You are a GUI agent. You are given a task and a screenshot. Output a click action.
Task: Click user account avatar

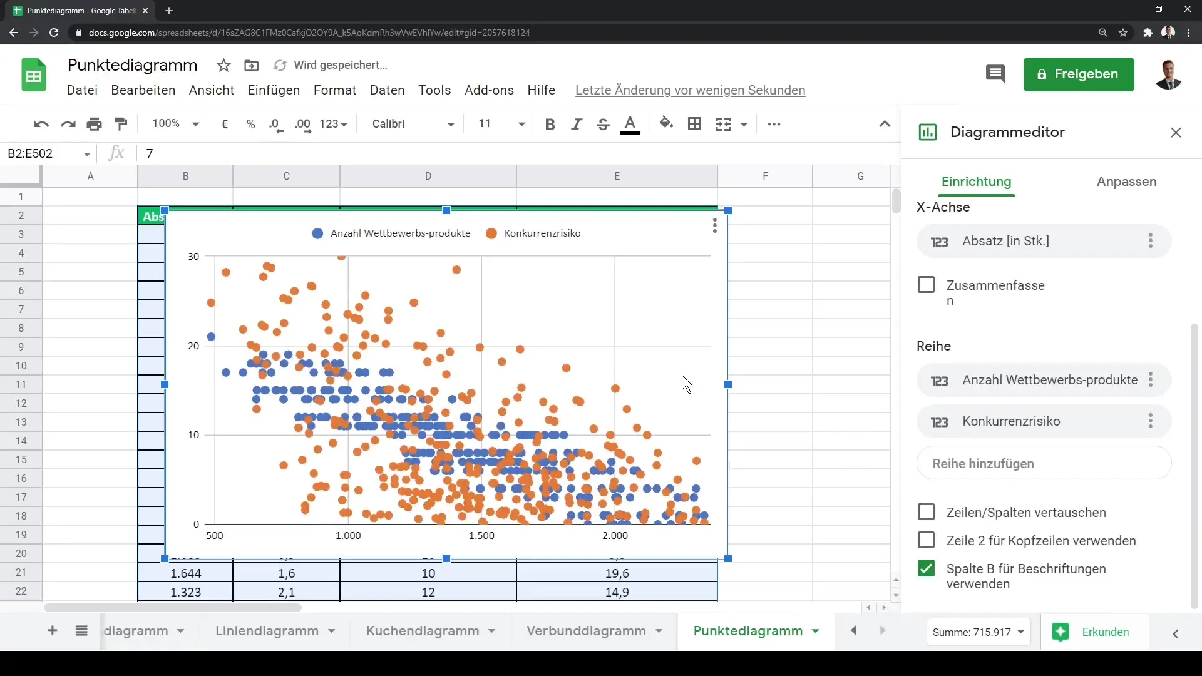1168,74
